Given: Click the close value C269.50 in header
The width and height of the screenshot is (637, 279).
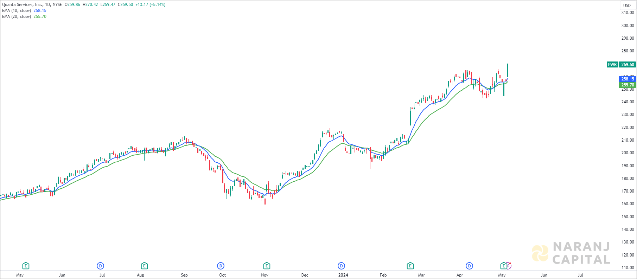Looking at the screenshot, I should (125, 5).
